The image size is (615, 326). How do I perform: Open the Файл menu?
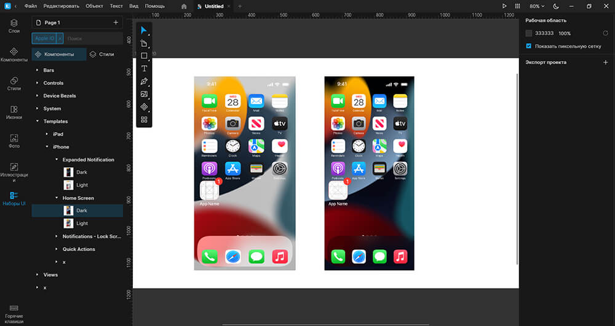pyautogui.click(x=31, y=6)
